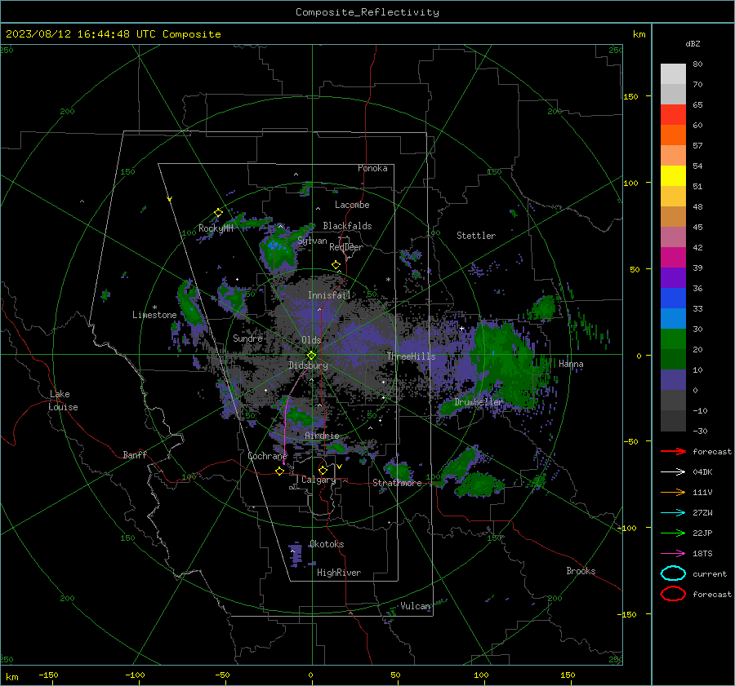Click the Sylvan town label
Screen dimensions: 735x686
coord(312,241)
